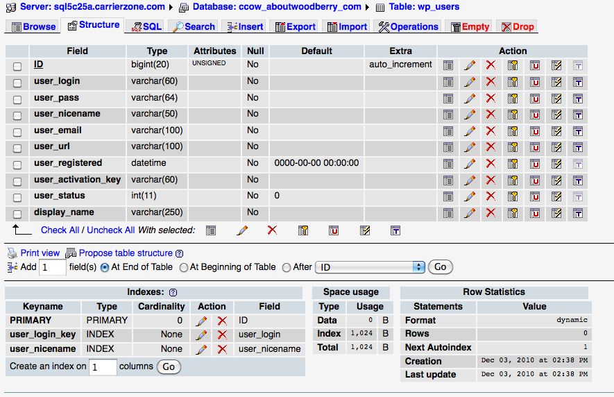This screenshot has height=397, width=614.
Task: Click the Check All link
Action: (x=60, y=230)
